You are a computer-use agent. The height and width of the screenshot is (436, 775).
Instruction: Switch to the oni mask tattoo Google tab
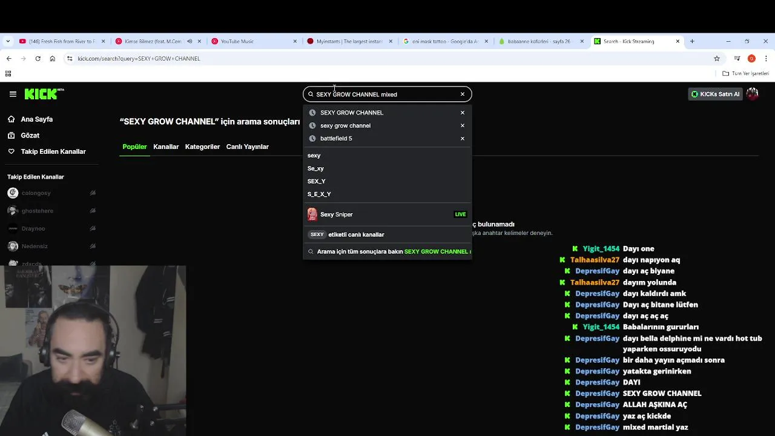click(445, 41)
